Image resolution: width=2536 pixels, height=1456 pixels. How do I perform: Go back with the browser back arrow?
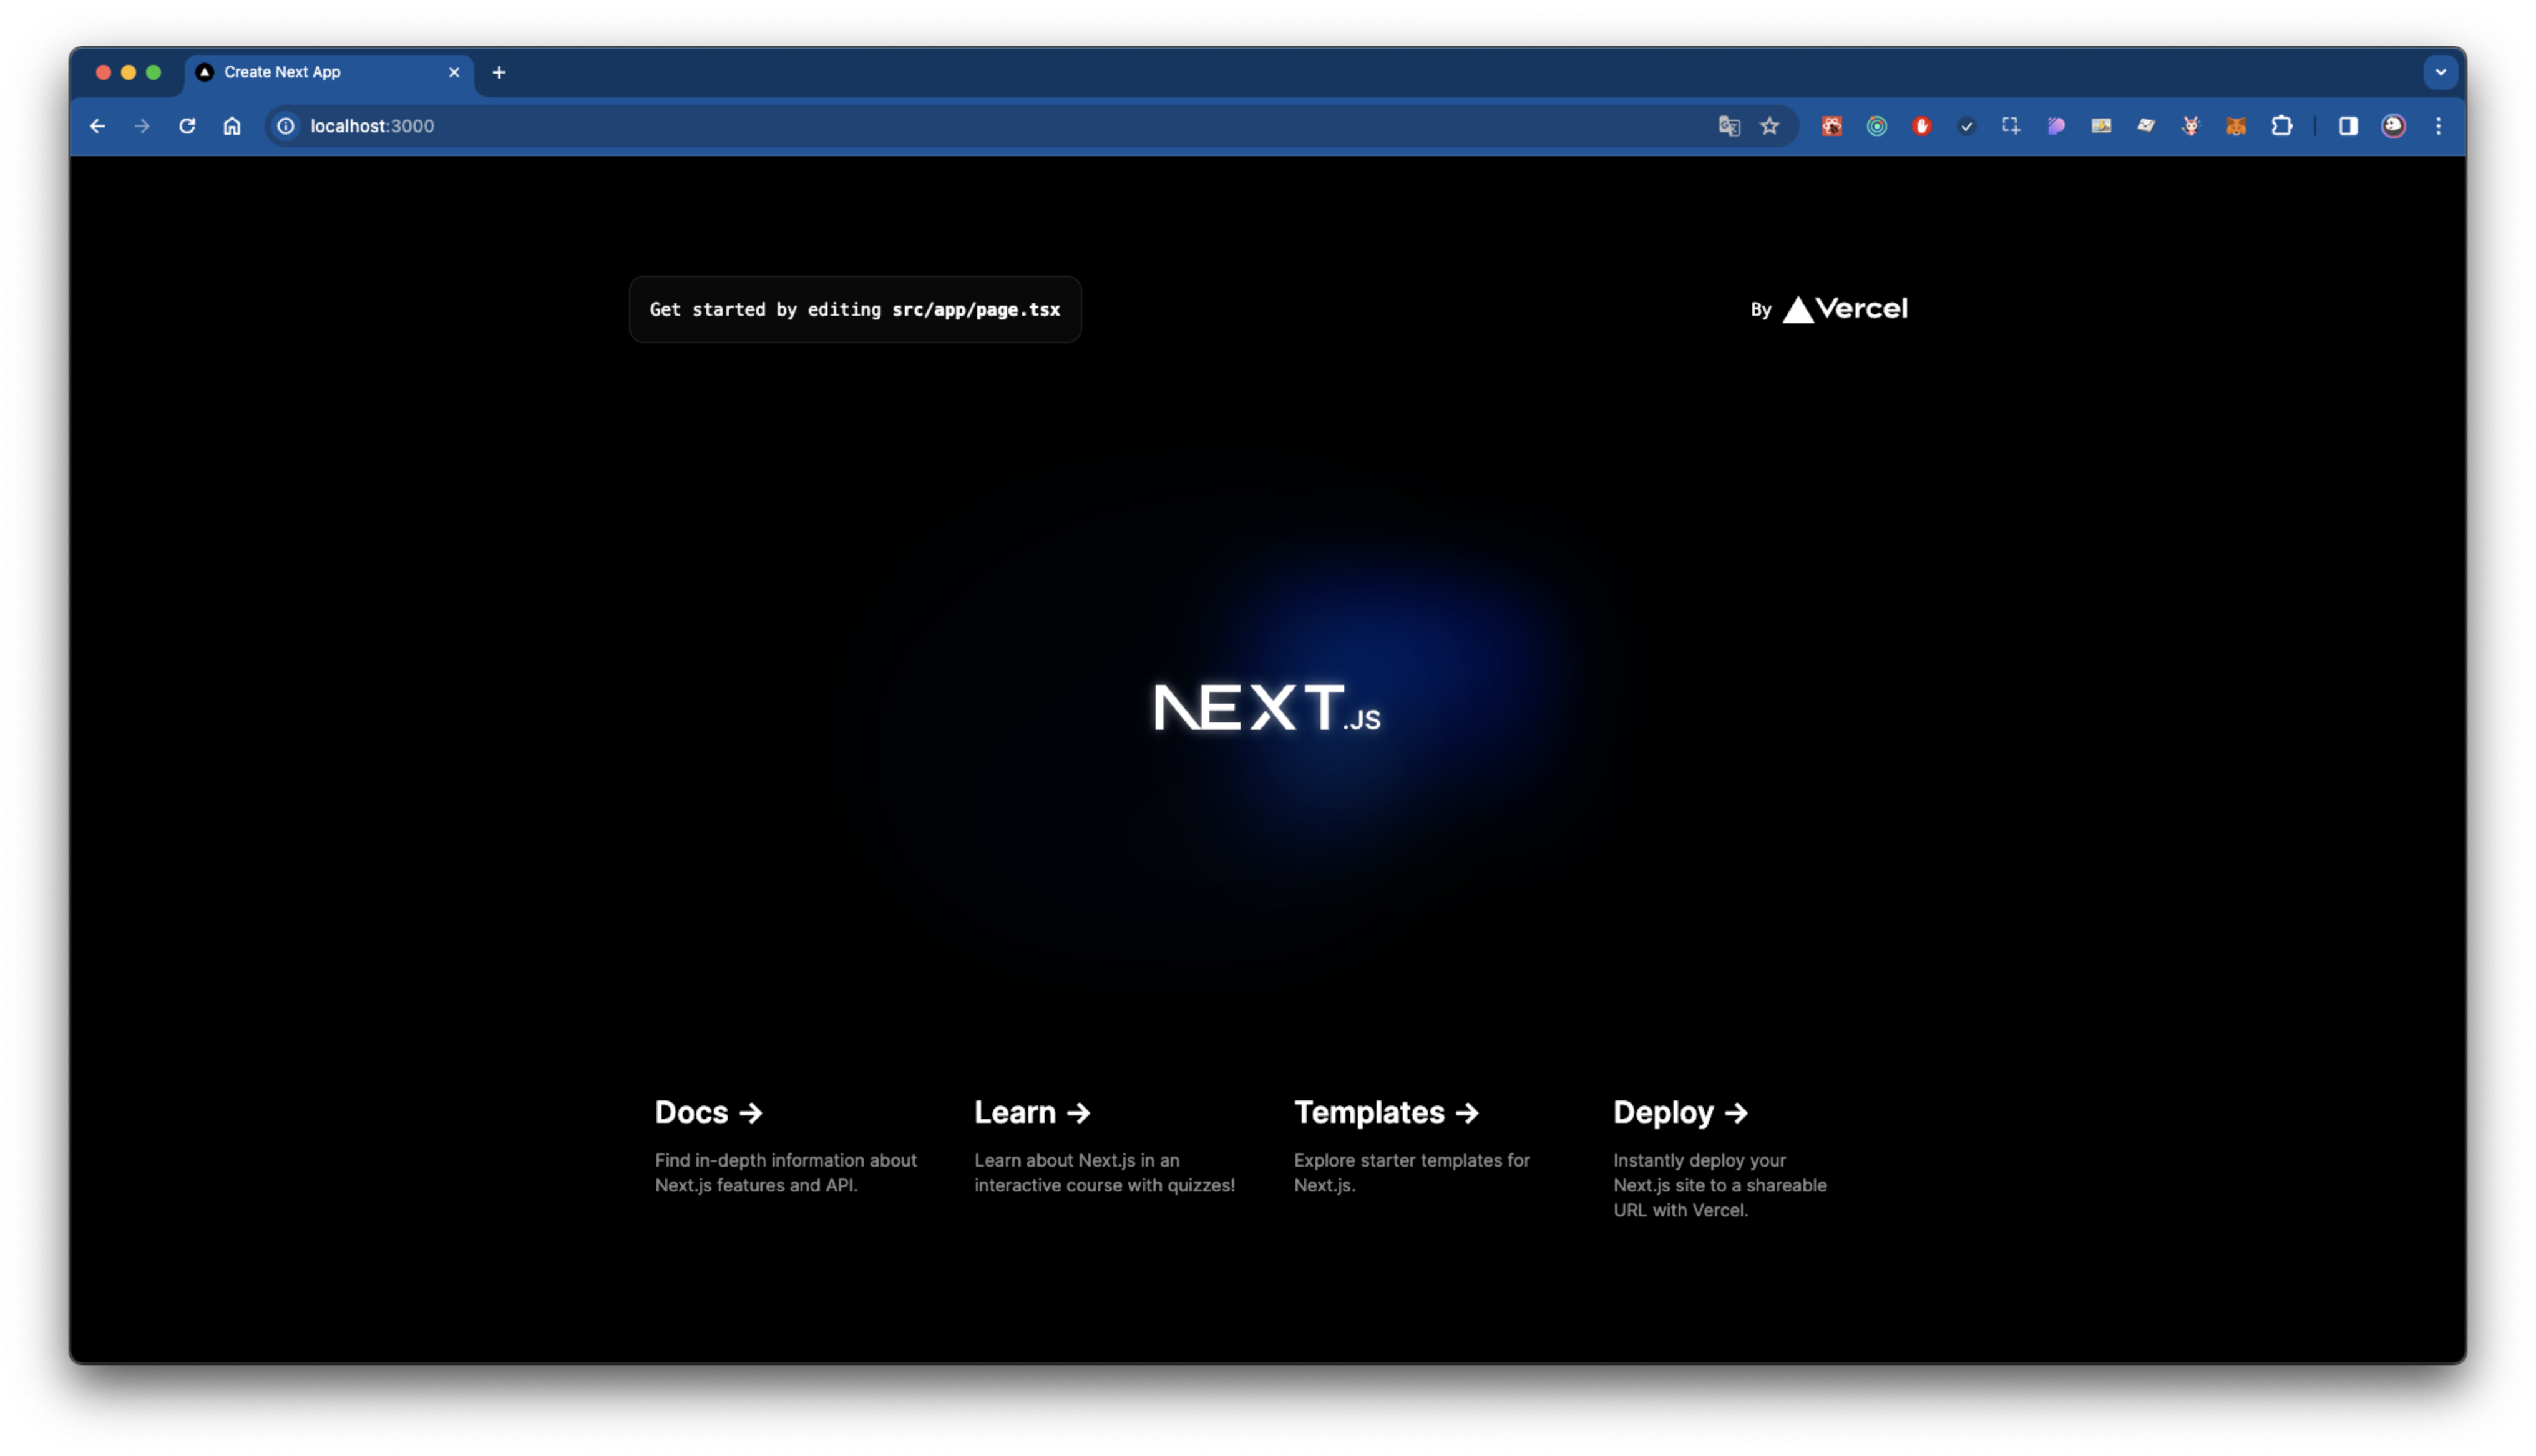coord(97,126)
